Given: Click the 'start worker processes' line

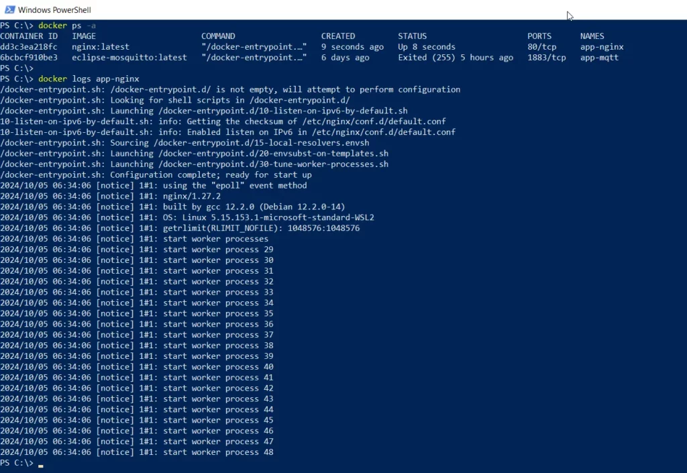Looking at the screenshot, I should click(x=134, y=239).
